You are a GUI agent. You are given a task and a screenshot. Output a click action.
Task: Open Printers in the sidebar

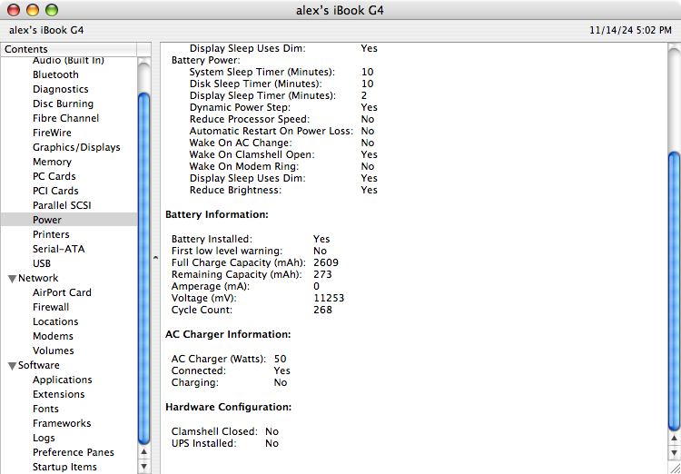pyautogui.click(x=51, y=234)
